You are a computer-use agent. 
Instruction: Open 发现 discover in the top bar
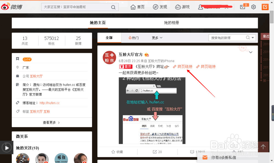click(x=160, y=7)
